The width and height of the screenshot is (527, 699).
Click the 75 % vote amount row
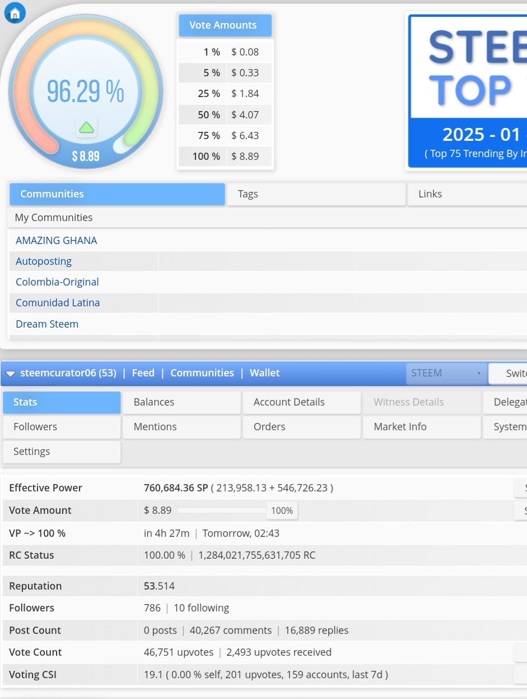pyautogui.click(x=225, y=136)
